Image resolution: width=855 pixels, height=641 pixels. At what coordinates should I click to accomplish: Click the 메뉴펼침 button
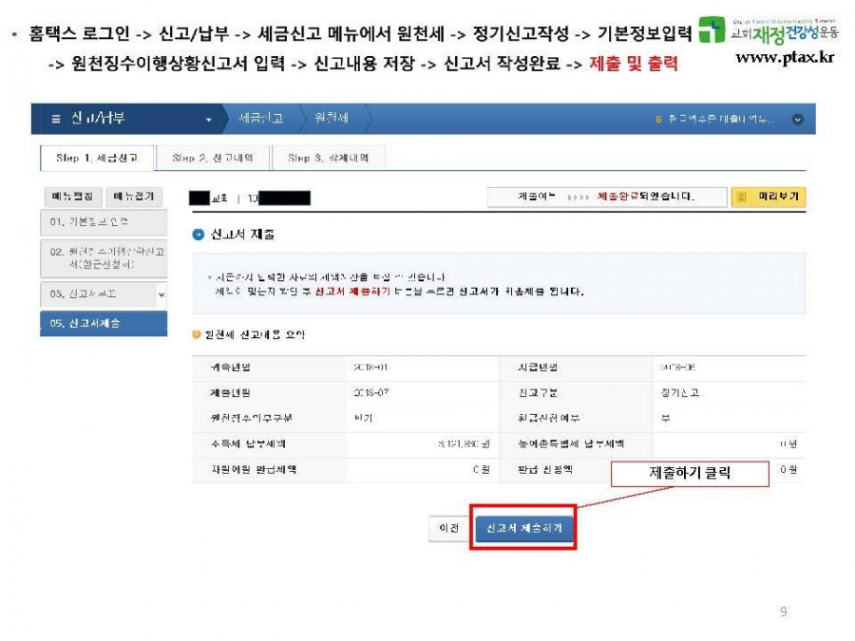click(x=72, y=197)
